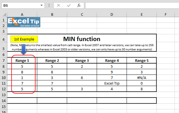Click the Enter checkmark icon in formula bar
Screen dimensions: 179x113
69,5
